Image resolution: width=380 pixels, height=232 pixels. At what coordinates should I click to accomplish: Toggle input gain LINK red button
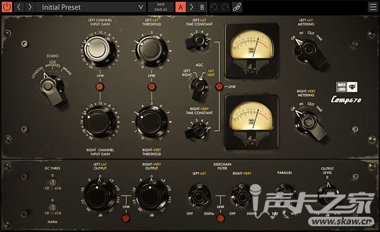pos(100,86)
